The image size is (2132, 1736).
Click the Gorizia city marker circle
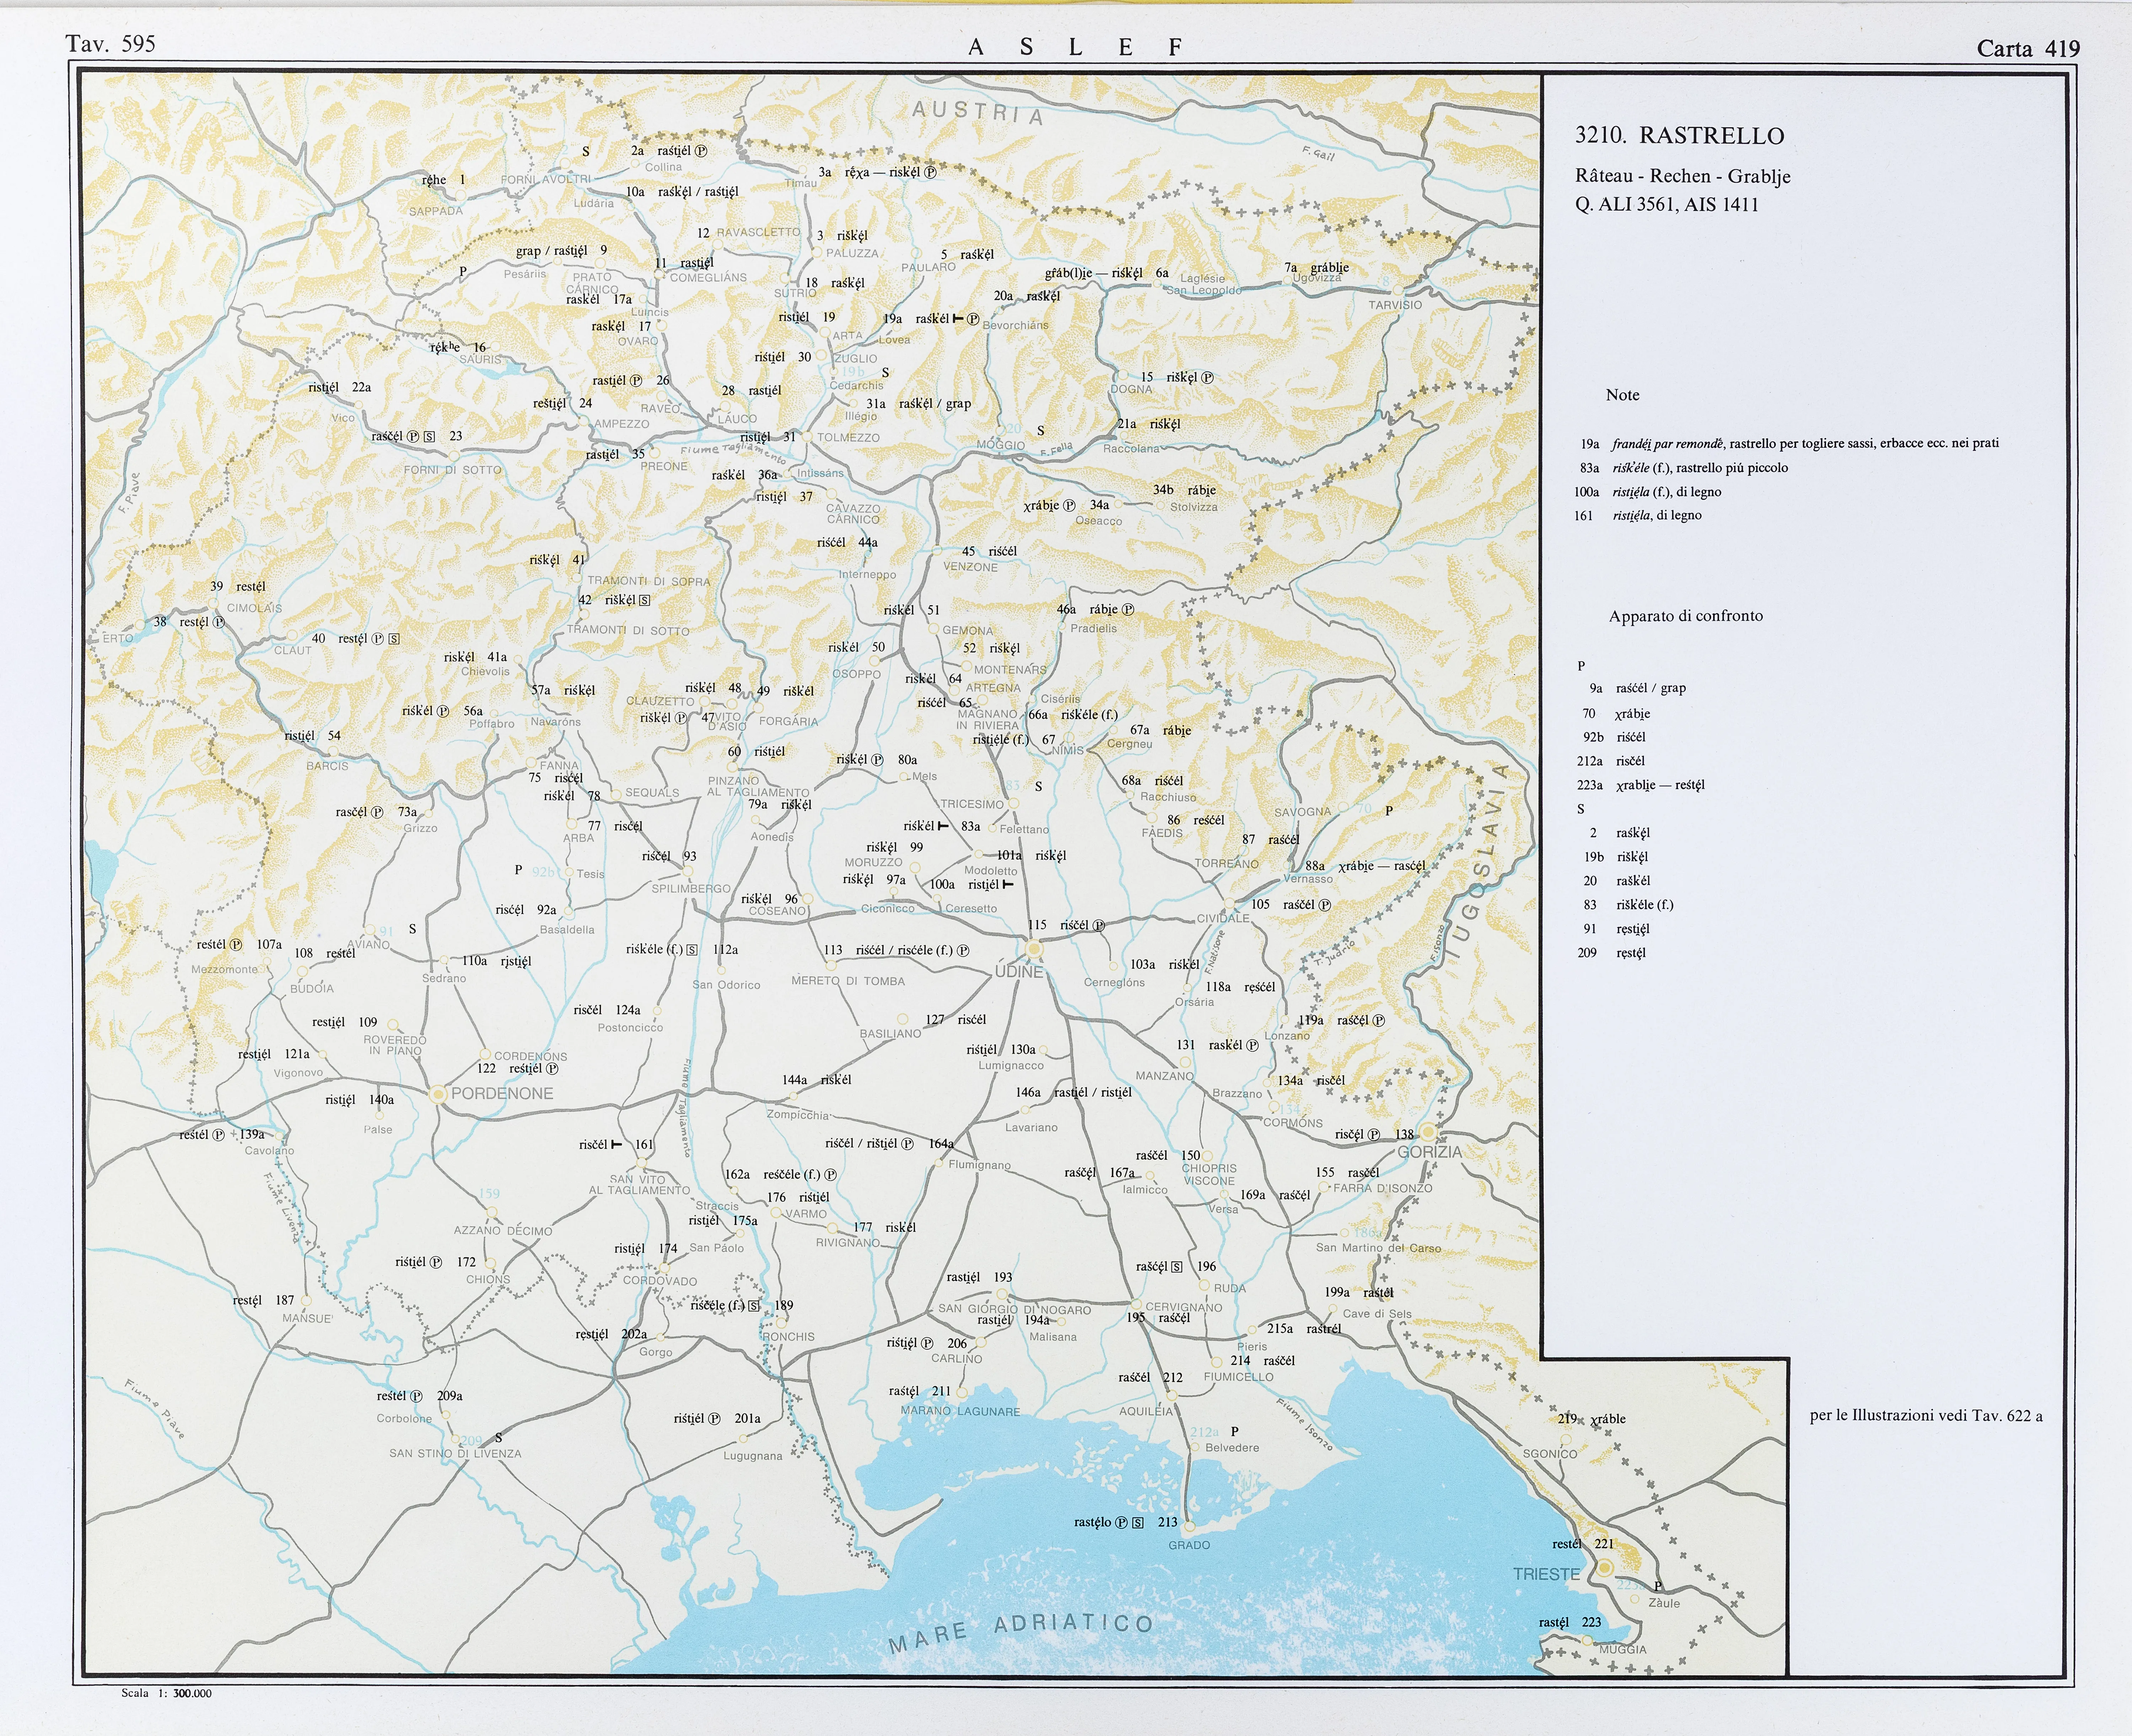[1428, 1132]
